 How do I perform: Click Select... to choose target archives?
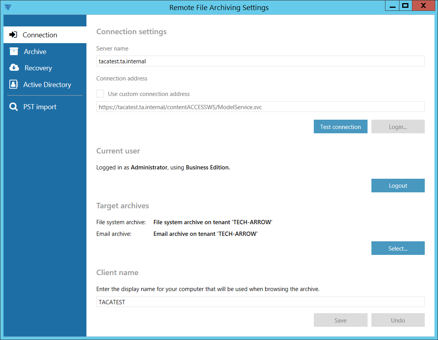click(x=398, y=248)
